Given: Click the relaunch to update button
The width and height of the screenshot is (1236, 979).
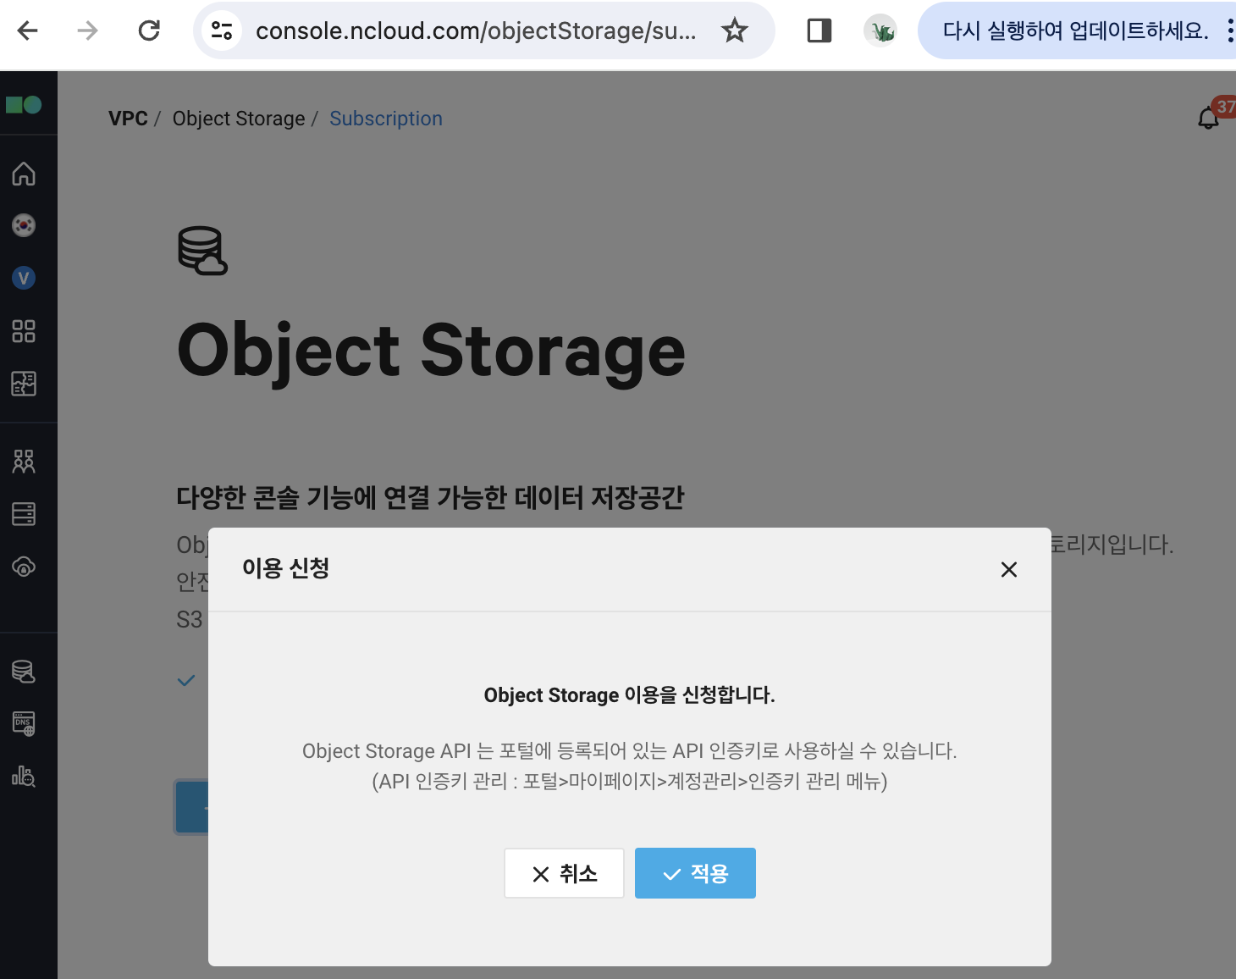Looking at the screenshot, I should [x=1075, y=31].
